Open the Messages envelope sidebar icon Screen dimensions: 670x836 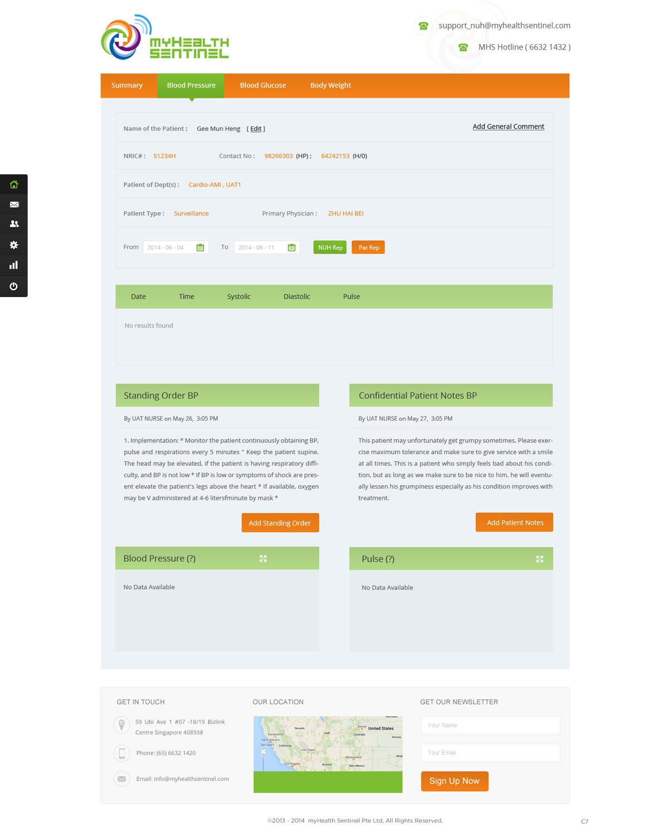coord(14,205)
